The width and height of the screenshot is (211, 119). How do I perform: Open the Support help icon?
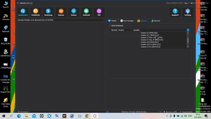pos(175,12)
